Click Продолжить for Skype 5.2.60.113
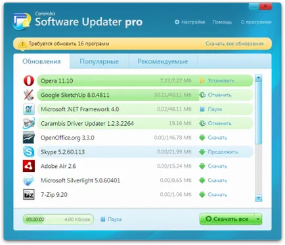Viewport: 285px width, 245px height. [x=223, y=152]
